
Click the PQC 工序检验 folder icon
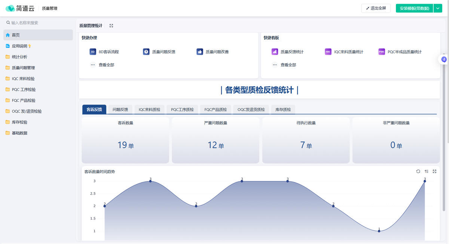tap(8, 89)
